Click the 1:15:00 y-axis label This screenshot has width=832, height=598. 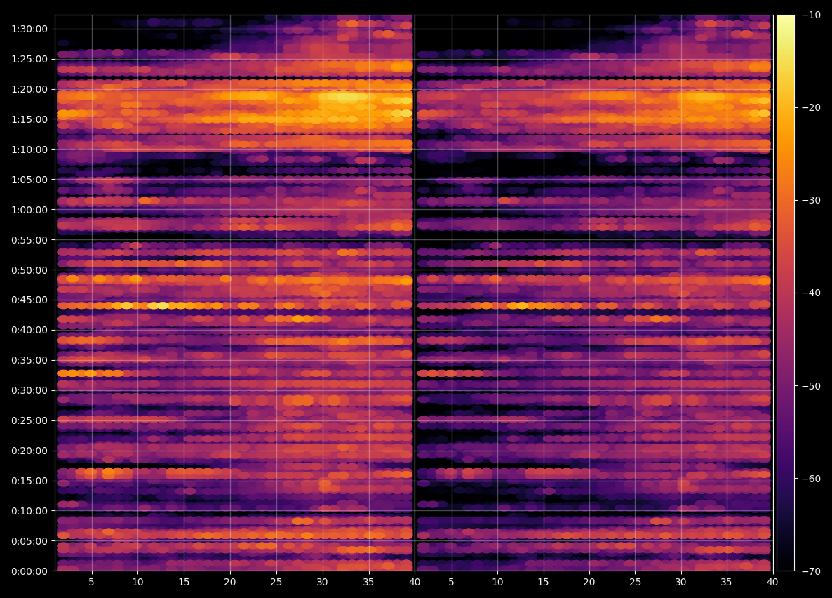point(29,119)
